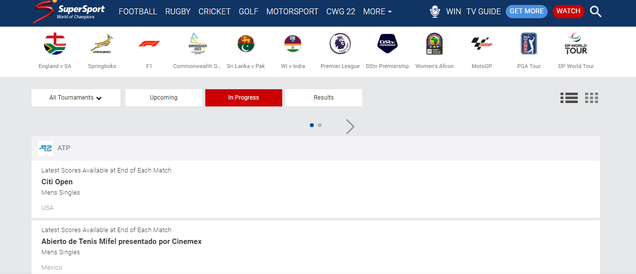636x274 pixels.
Task: Open the search magnifier icon
Action: pyautogui.click(x=596, y=11)
